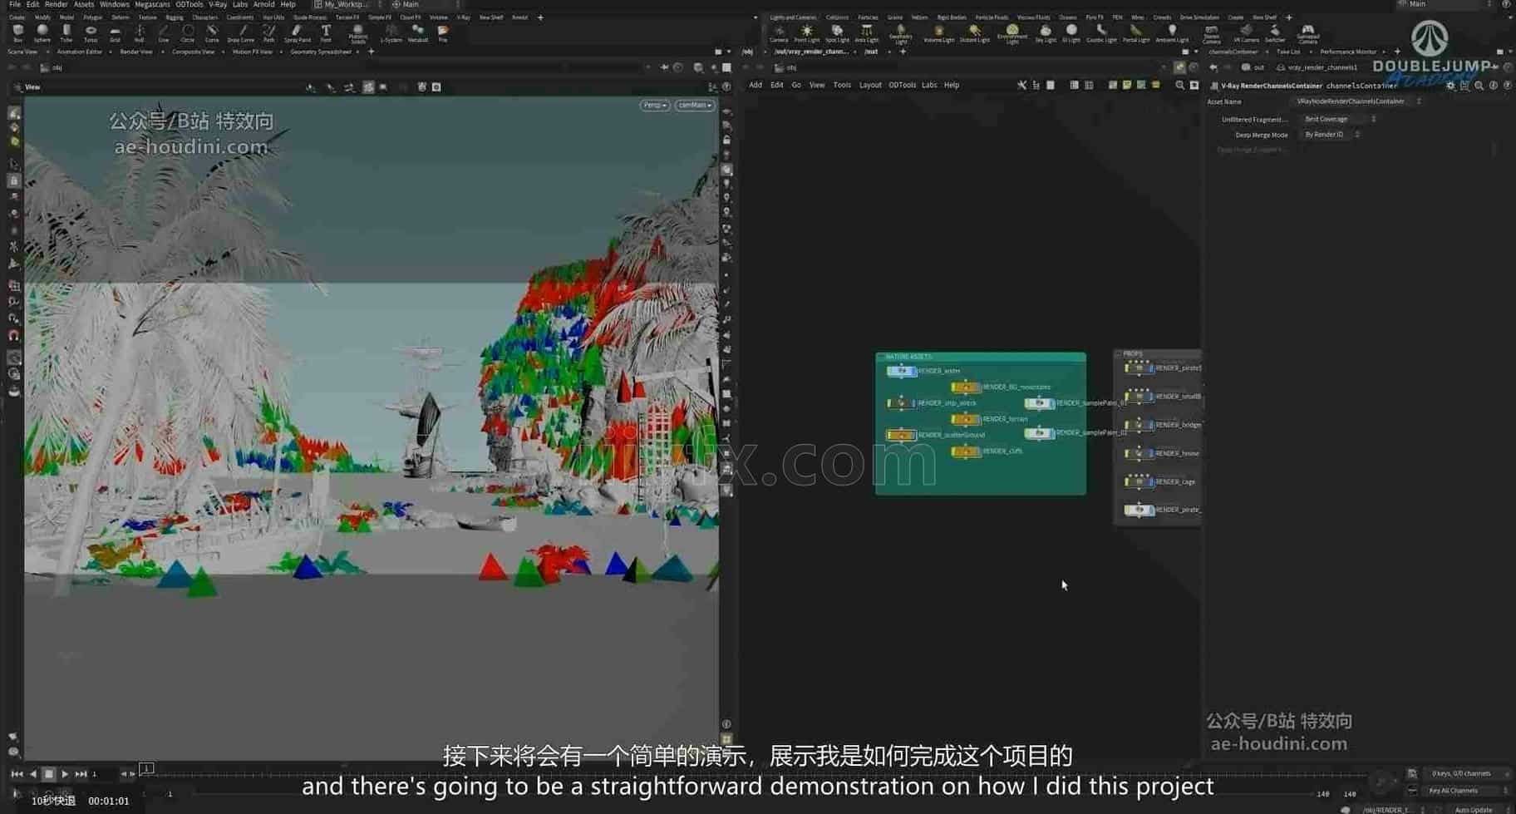Add a Sky Light from shelf

tap(1045, 33)
